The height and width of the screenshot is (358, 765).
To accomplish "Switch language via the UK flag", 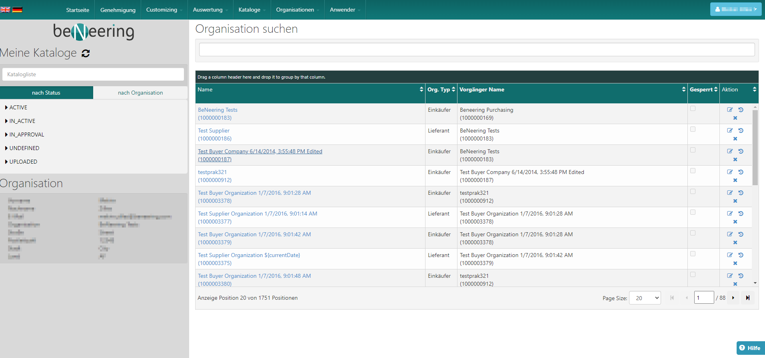I will [x=5, y=10].
